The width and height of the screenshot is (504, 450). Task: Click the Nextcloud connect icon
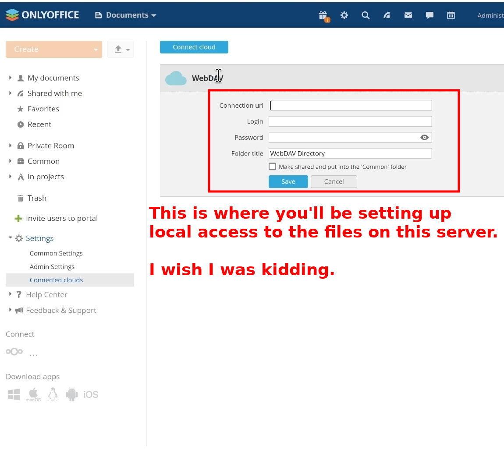click(14, 352)
